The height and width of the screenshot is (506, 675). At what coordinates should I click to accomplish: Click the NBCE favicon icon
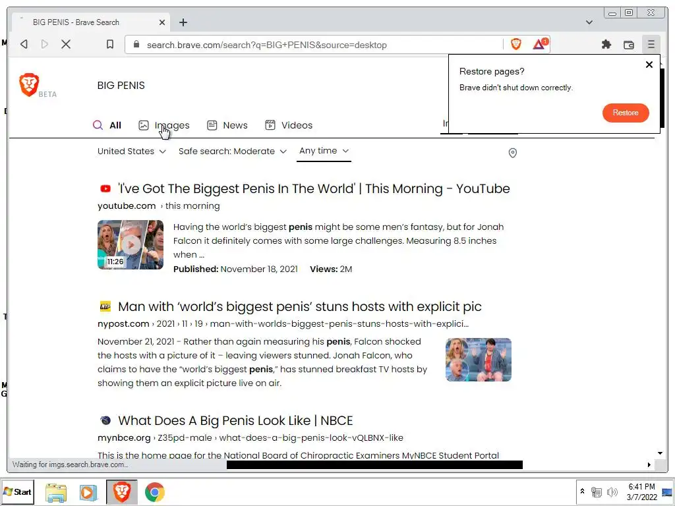tap(105, 420)
